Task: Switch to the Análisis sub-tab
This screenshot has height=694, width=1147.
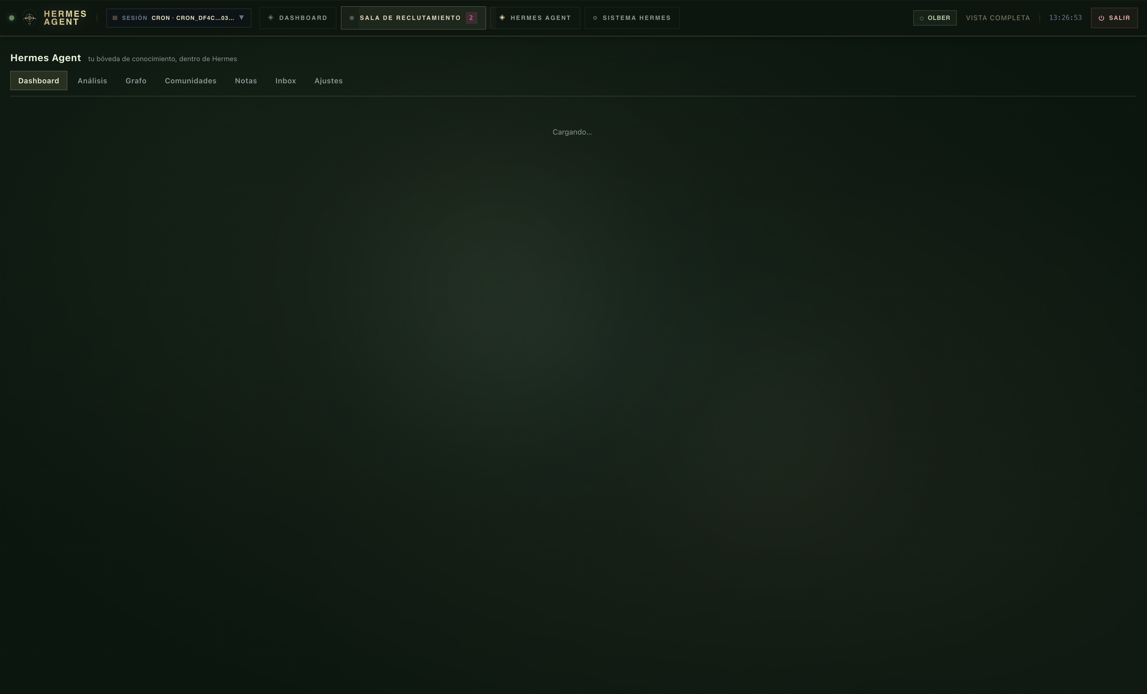Action: pos(92,80)
